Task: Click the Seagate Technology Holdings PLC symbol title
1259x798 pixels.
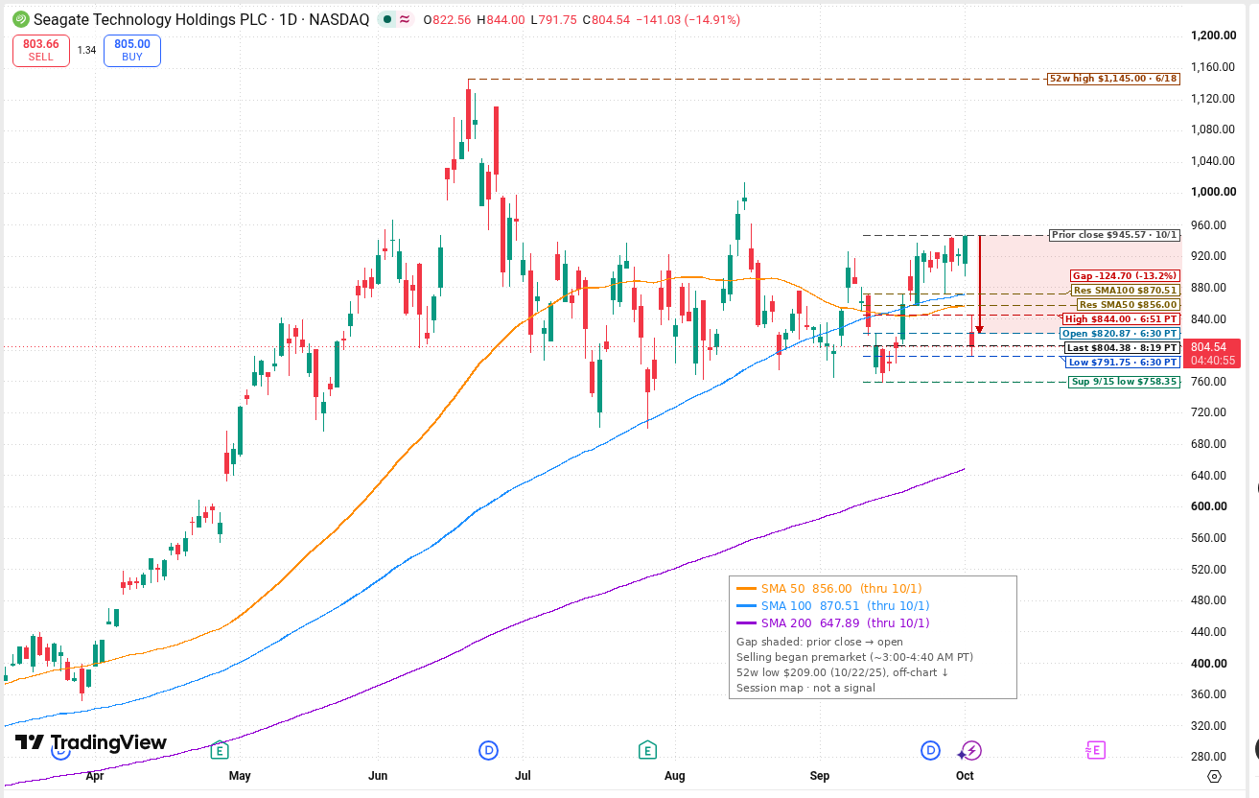Action: 201,20
